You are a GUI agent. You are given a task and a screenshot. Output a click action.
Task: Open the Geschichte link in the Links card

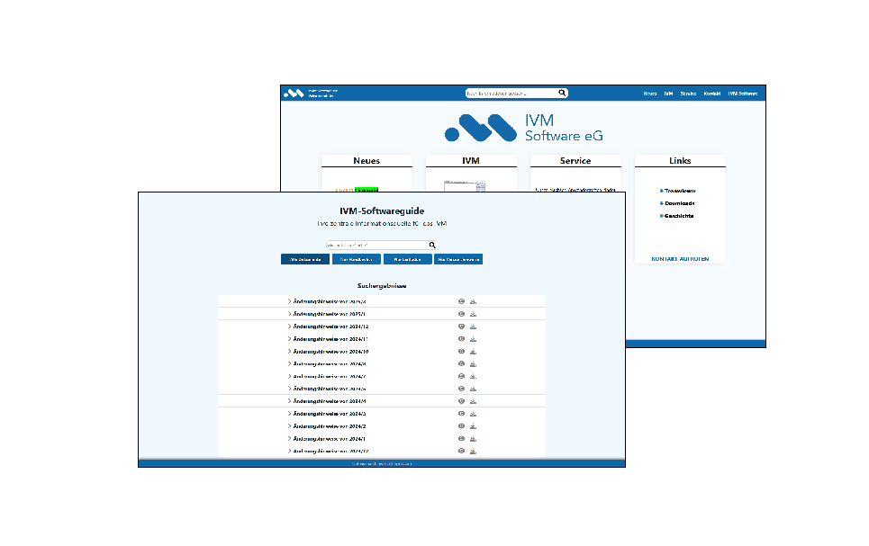(x=679, y=216)
